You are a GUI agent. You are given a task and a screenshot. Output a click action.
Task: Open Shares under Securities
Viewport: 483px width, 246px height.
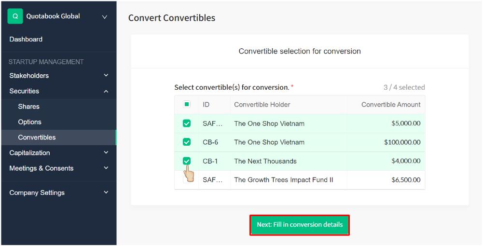click(x=29, y=107)
